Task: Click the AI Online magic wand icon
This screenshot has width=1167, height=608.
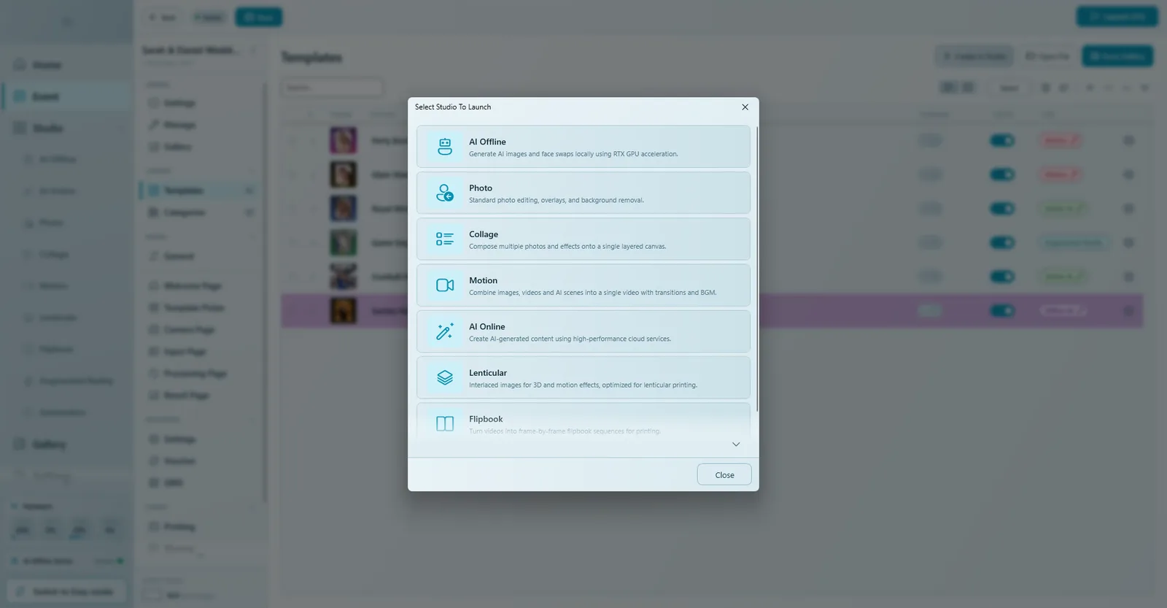Action: (x=445, y=331)
